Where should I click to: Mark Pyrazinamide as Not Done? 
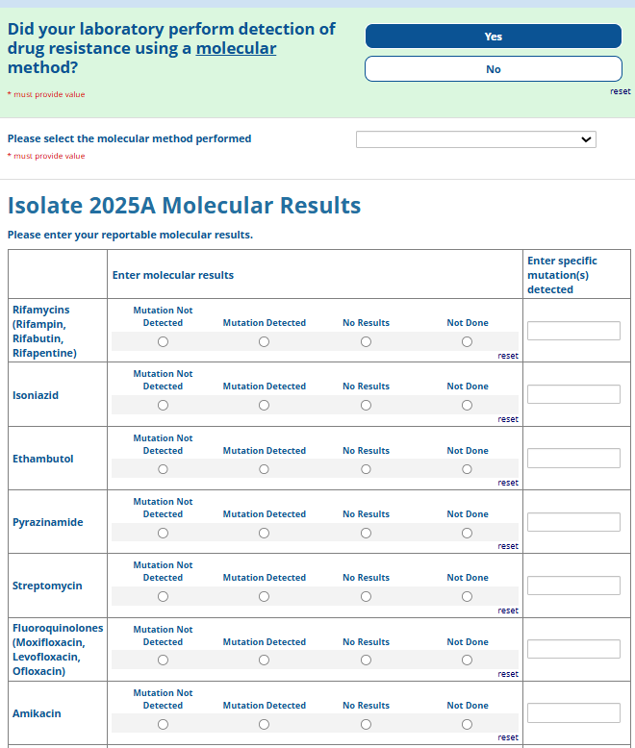[467, 533]
